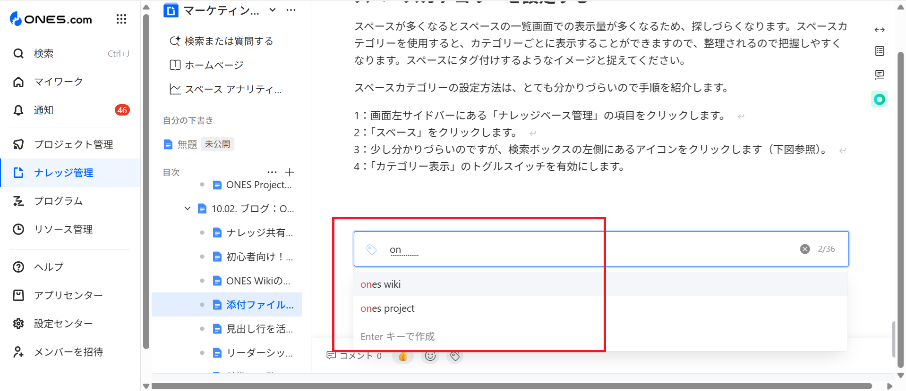Click the プログラム icon
The height and width of the screenshot is (391, 906).
18,201
